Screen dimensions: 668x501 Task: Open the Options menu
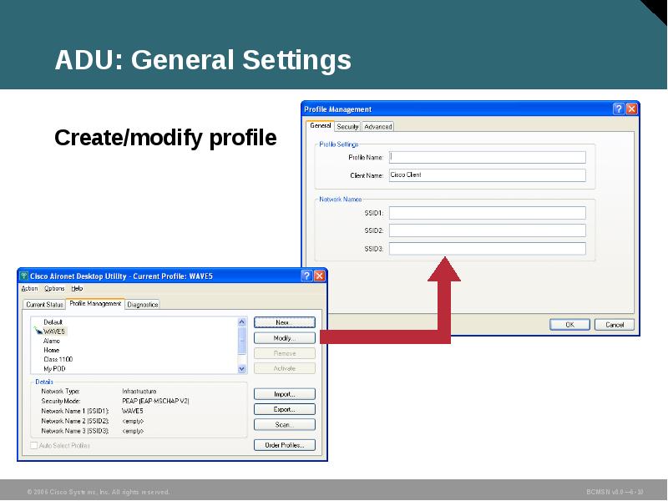pos(56,288)
